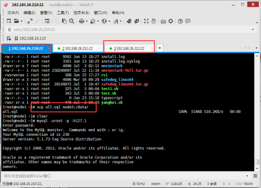
Task: Click the ssh address bar field
Action: tap(129, 30)
